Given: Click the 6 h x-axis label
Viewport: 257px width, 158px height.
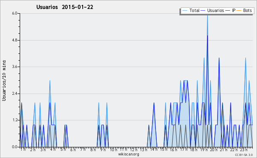Looking at the screenshot, I should [73, 149].
